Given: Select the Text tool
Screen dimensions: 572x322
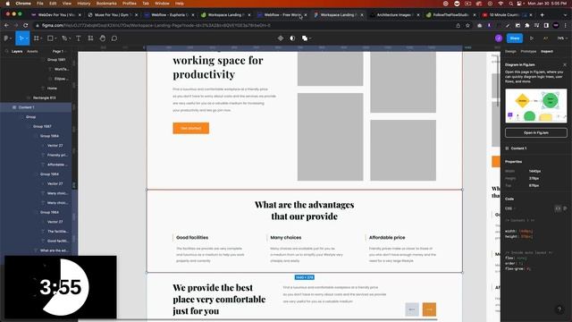Looking at the screenshot, I should pyautogui.click(x=78, y=38).
